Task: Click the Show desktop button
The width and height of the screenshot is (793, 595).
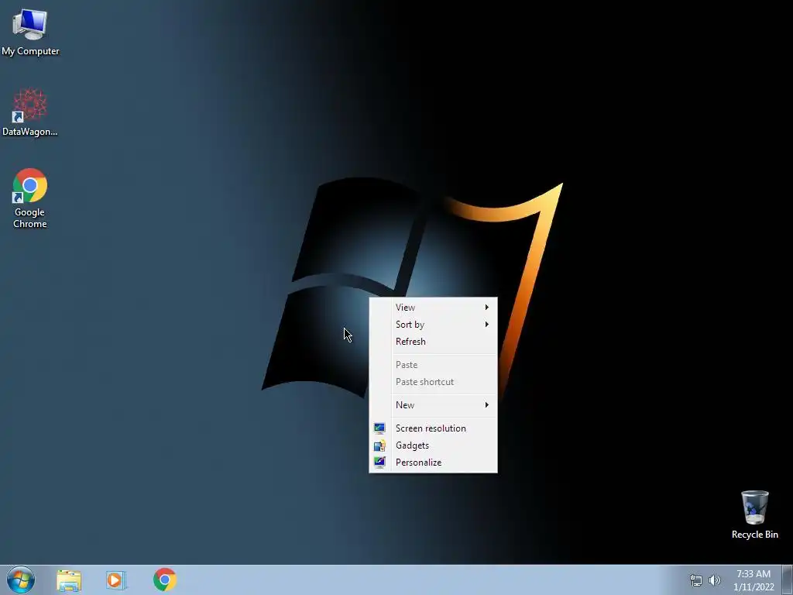Action: point(788,580)
